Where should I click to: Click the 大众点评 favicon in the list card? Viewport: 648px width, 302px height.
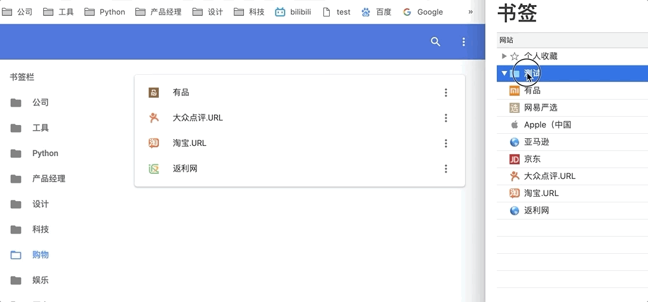154,118
